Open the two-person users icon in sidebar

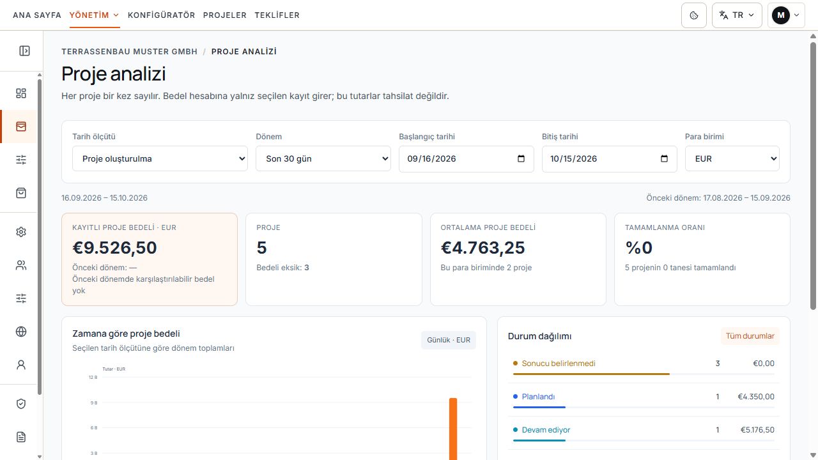[21, 265]
